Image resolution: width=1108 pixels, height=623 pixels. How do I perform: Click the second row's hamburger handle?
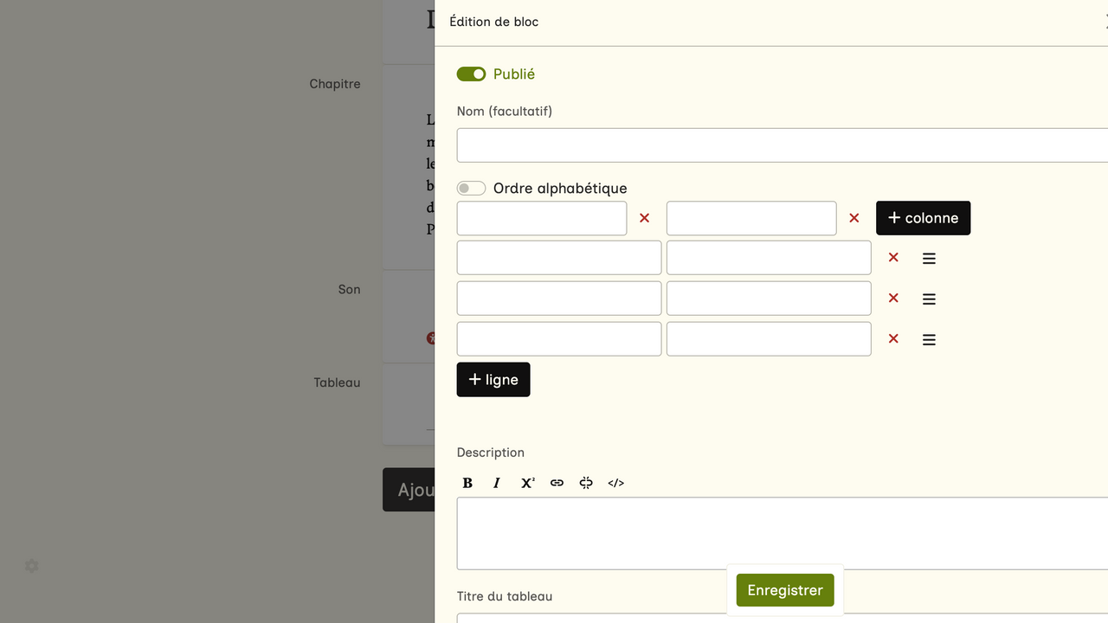[929, 299]
